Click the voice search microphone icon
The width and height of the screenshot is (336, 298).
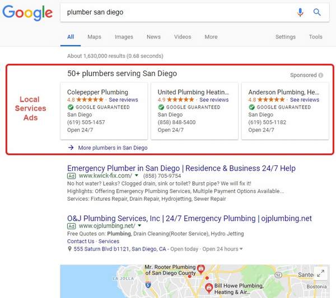click(301, 12)
